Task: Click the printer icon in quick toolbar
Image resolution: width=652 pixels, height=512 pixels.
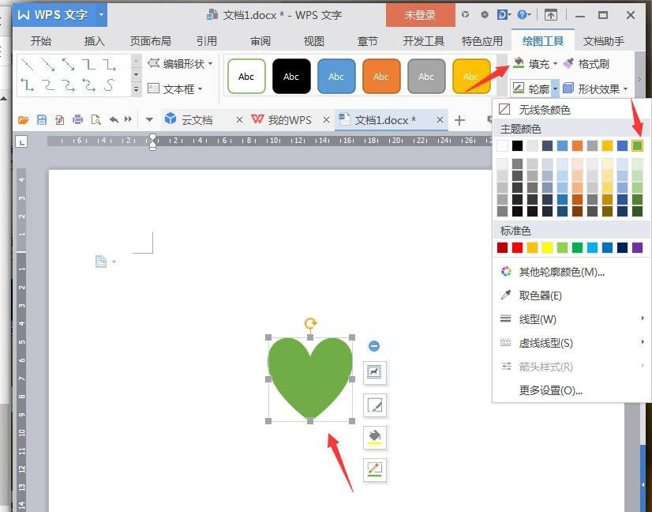Action: 77,120
